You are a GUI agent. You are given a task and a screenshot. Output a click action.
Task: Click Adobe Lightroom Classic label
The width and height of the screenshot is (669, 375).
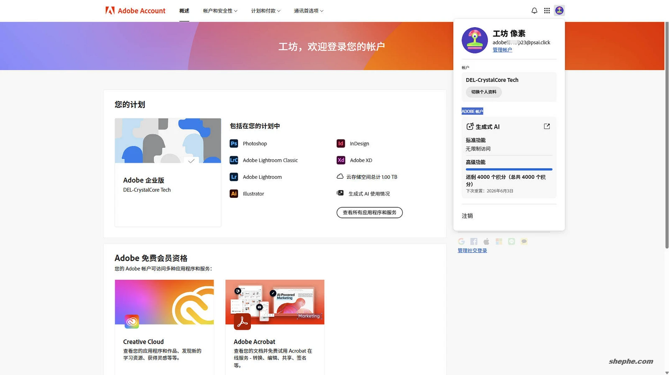point(270,160)
